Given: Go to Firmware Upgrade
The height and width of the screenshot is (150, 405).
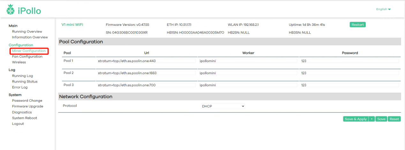Looking at the screenshot, I should coord(27,106).
